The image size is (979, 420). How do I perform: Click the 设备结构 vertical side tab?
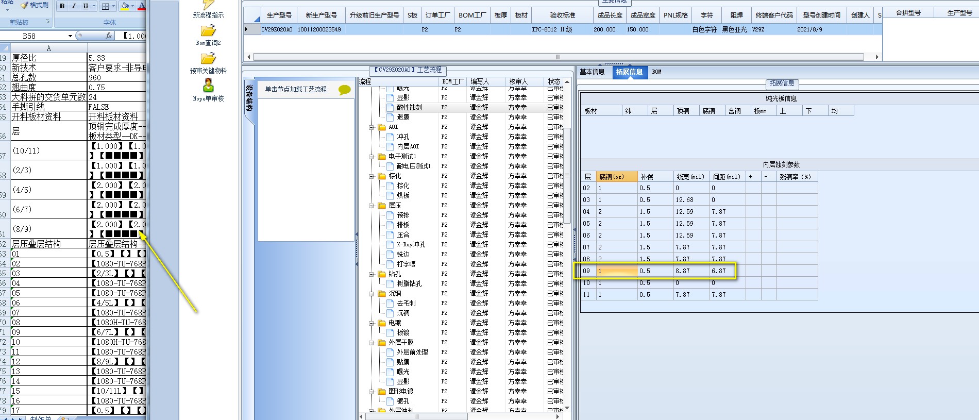249,98
